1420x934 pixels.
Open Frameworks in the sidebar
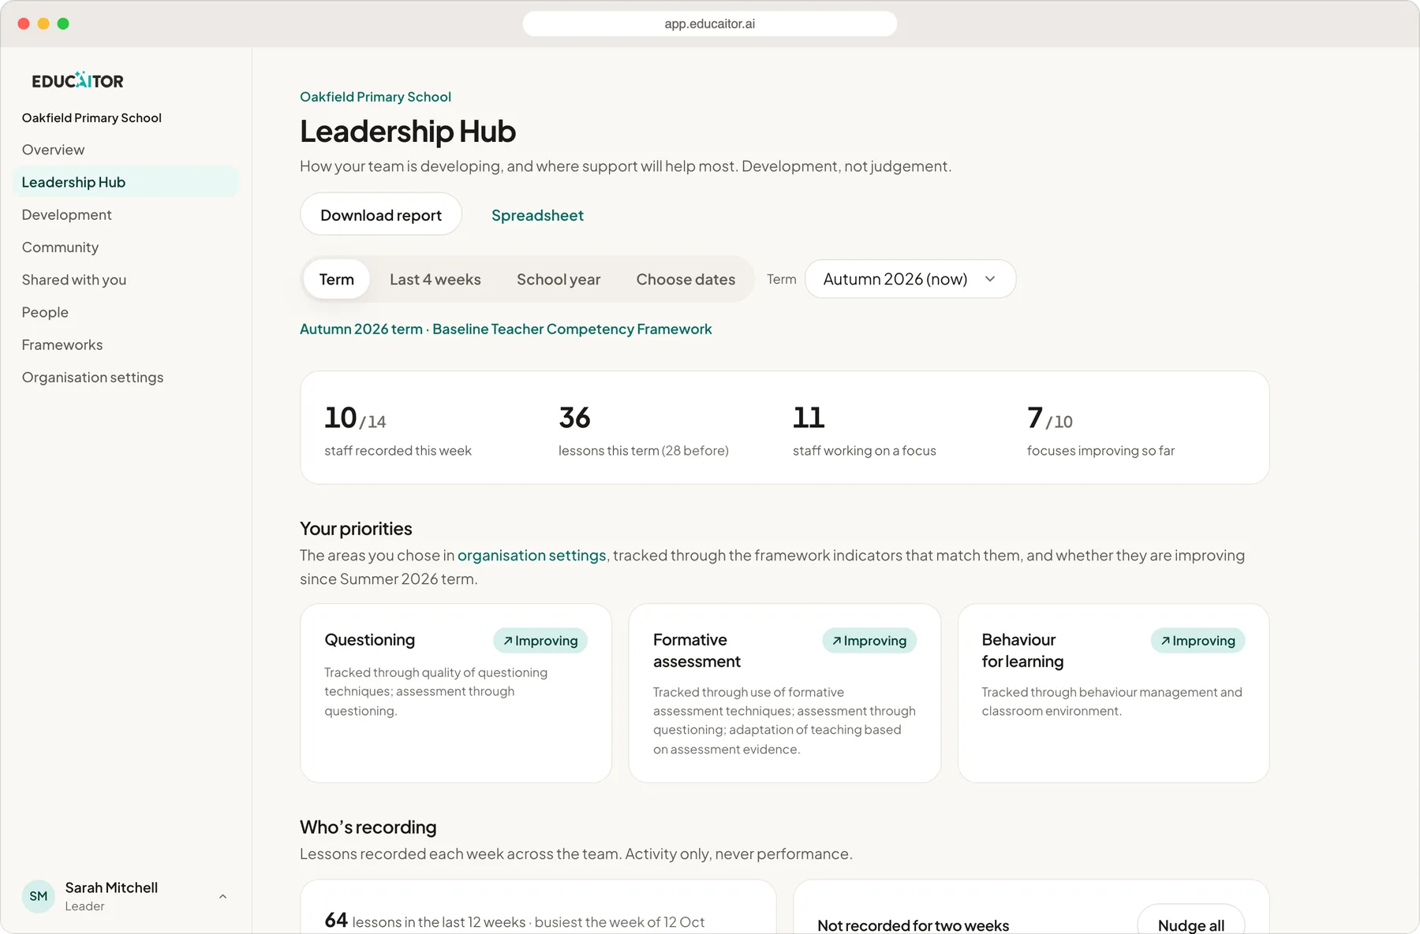(x=125, y=344)
